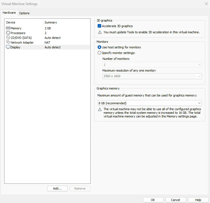Click the Processors summary value 2
This screenshot has width=210, height=203.
pos(46,33)
